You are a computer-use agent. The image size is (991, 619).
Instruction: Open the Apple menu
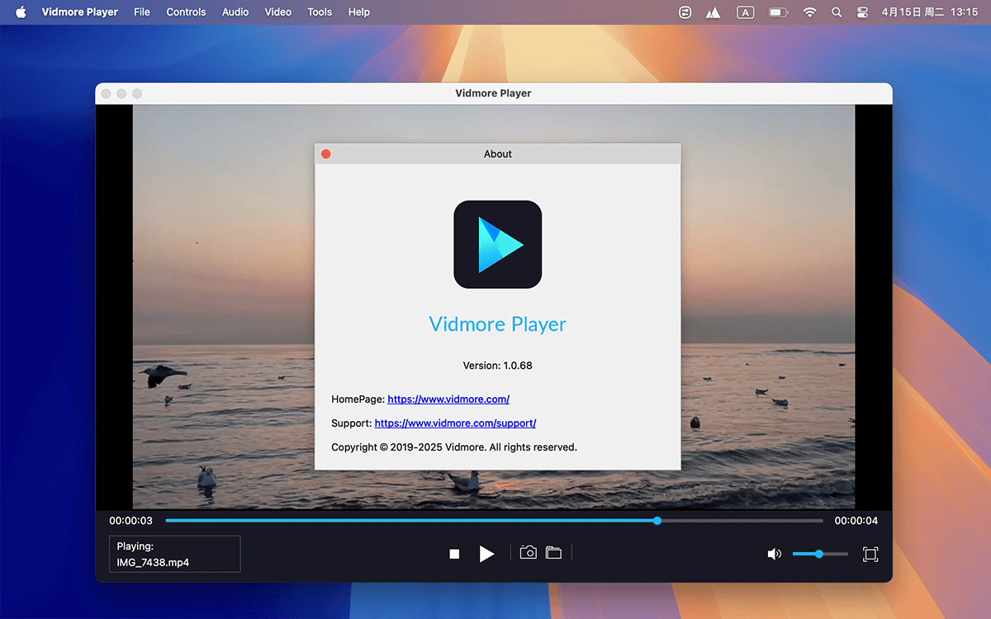pos(21,12)
